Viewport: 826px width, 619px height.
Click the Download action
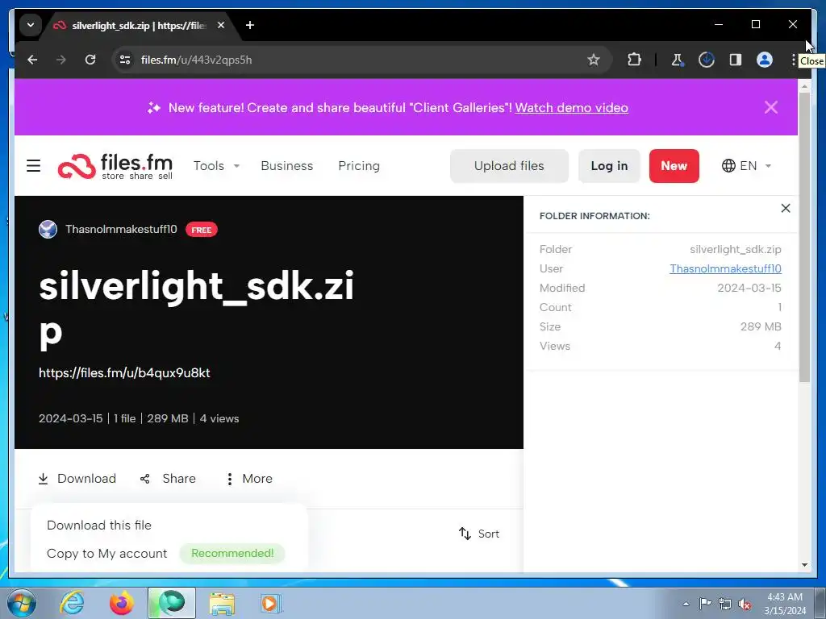coord(77,479)
